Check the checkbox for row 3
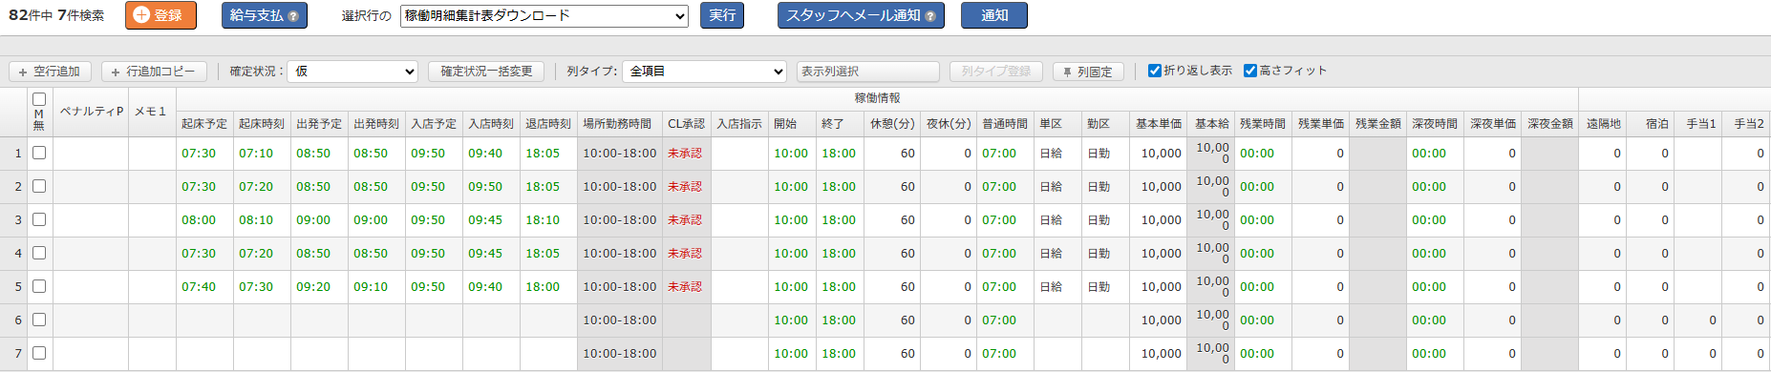Image resolution: width=1771 pixels, height=372 pixels. [x=39, y=219]
